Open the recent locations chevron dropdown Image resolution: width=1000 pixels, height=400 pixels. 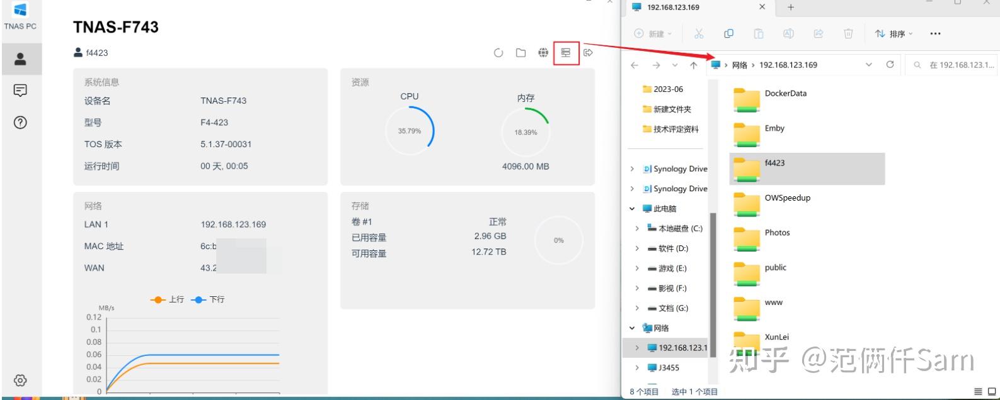[x=675, y=65]
